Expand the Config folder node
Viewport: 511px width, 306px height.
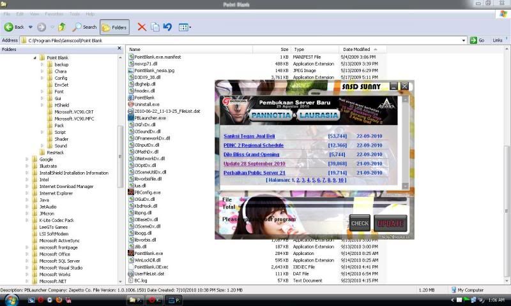pos(42,78)
